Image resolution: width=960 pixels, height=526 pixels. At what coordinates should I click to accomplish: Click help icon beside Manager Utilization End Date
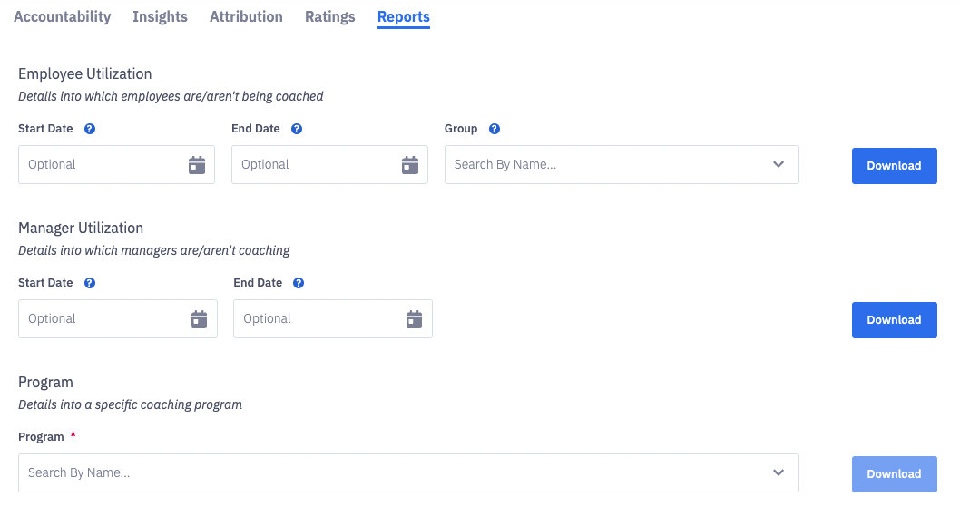299,283
